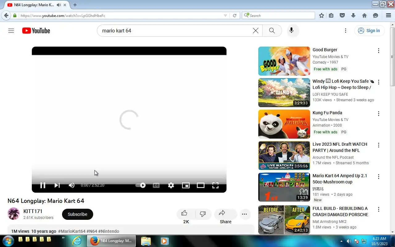Subscribe to KITT171 channel
Screen dimensions: 395x247
point(77,214)
